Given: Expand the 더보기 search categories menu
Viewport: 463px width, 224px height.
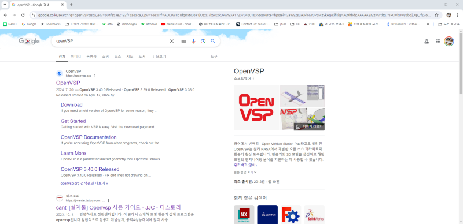Looking at the screenshot, I should (159, 57).
